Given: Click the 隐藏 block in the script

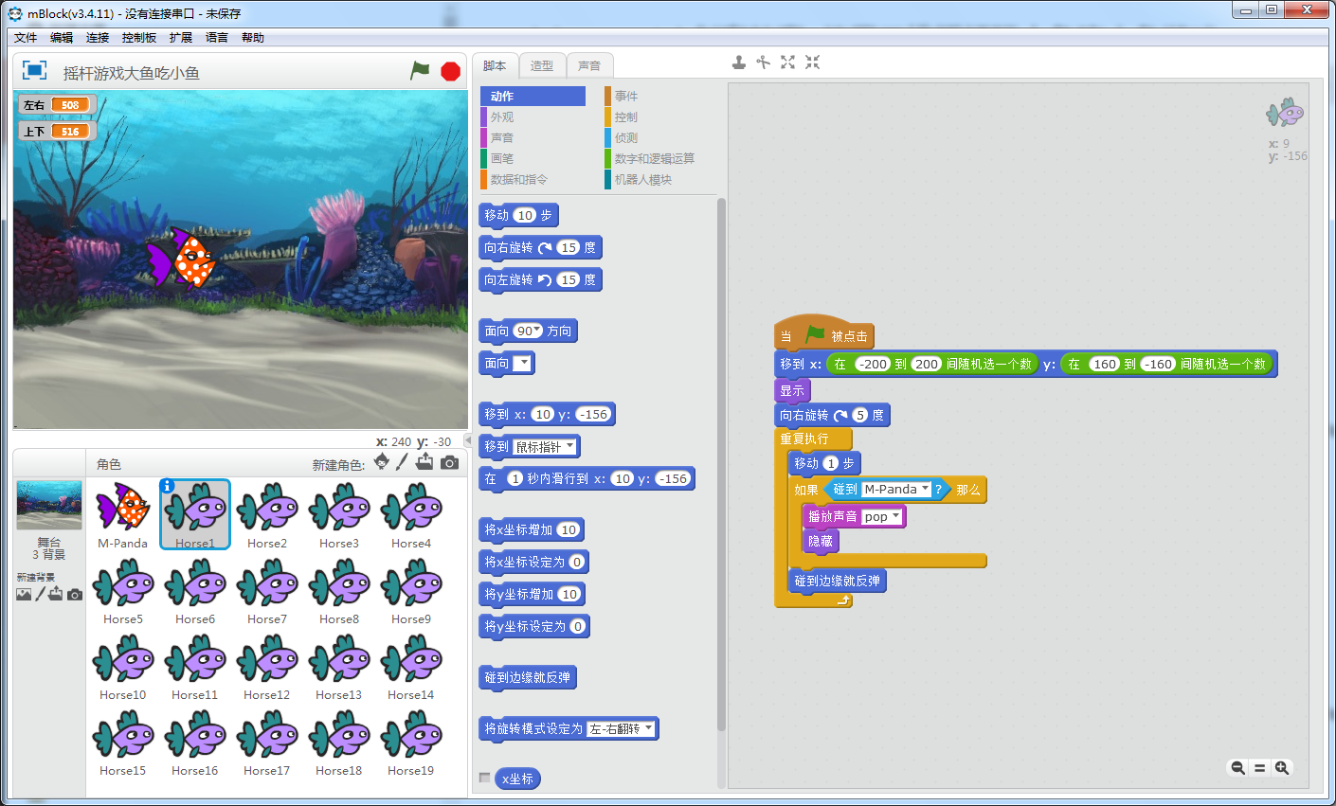Looking at the screenshot, I should tap(821, 542).
